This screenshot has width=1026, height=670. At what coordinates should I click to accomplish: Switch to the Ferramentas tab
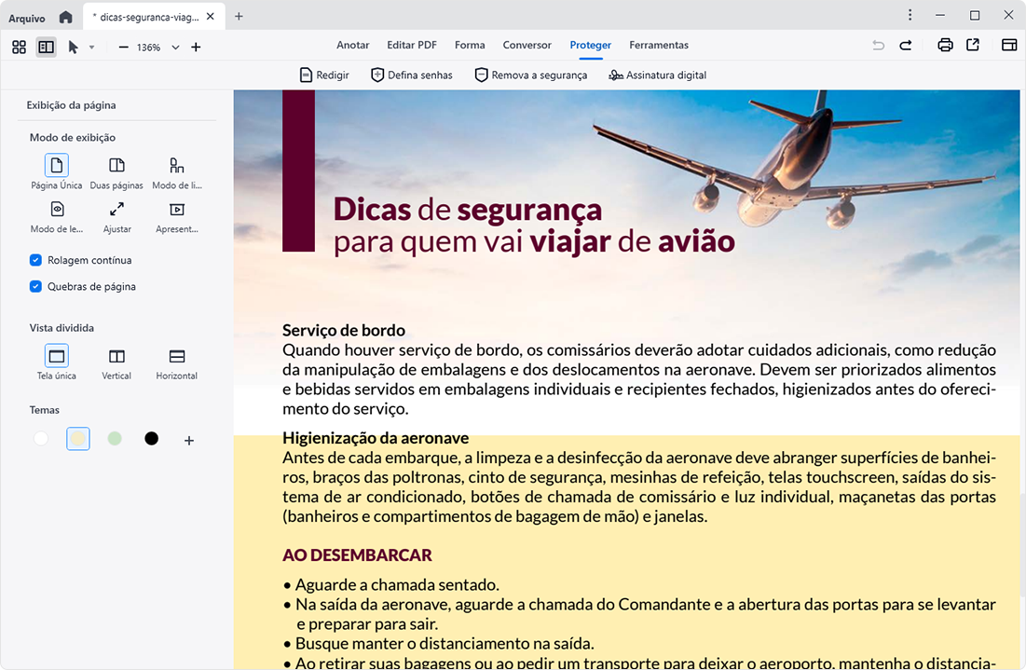tap(658, 45)
